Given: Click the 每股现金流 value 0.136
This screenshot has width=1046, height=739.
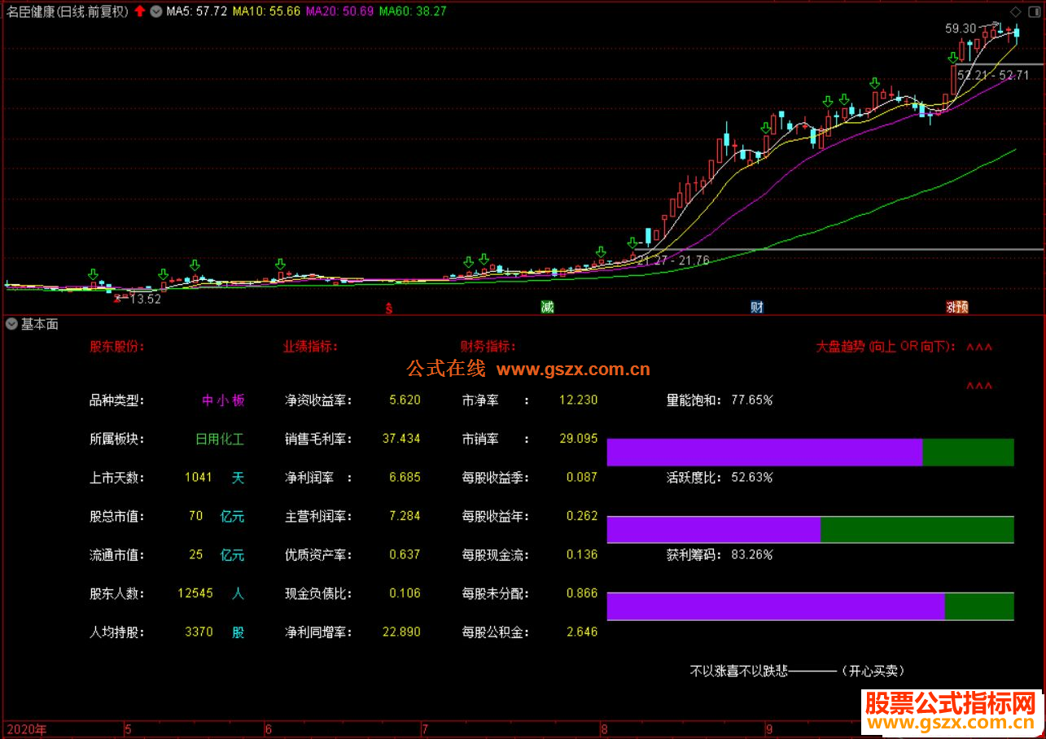Looking at the screenshot, I should click(582, 554).
